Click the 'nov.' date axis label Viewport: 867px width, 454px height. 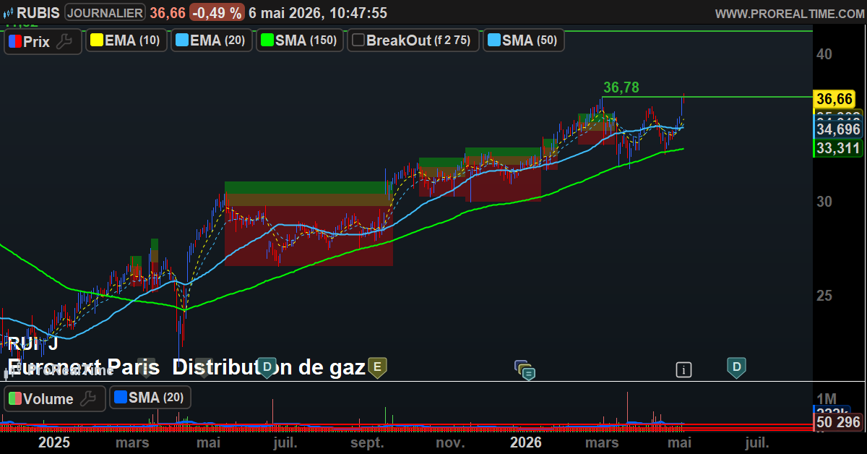(449, 442)
